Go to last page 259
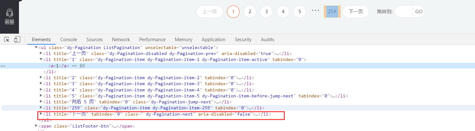Screen dimensions: 475x131 332,12
